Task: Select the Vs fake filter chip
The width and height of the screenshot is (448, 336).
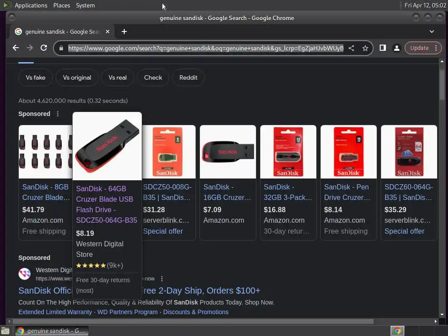Action: point(35,77)
